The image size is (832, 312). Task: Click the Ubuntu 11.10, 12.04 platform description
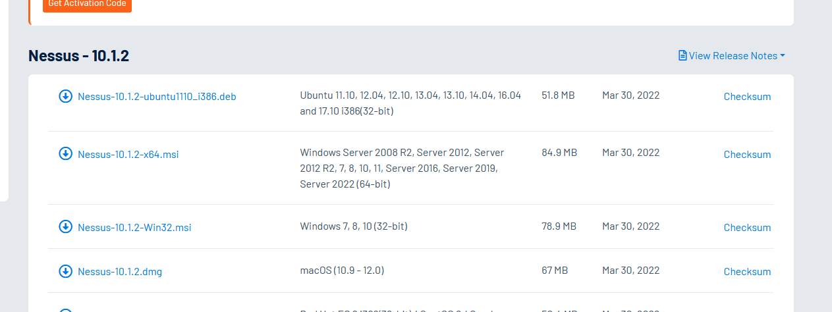point(410,103)
